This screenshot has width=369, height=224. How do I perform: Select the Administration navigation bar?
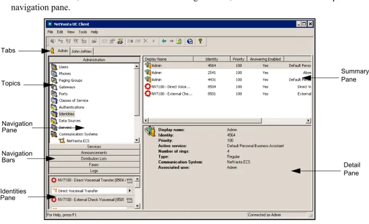pos(94,60)
